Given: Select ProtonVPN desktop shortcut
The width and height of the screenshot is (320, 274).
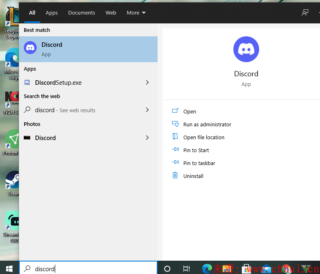Looking at the screenshot, I should (11, 142).
